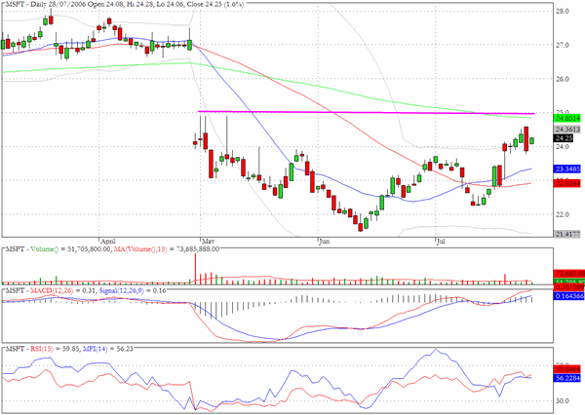Screen dimensions: 585x415
Task: Select the 26.0 price axis label
Action: [x=562, y=79]
